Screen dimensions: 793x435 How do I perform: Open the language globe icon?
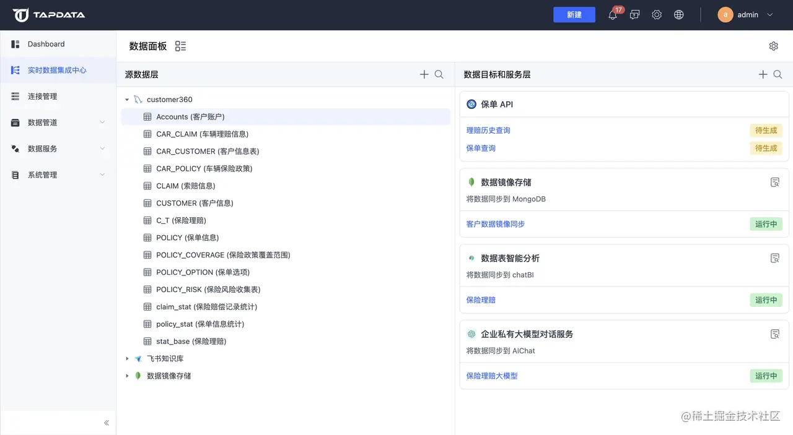[679, 15]
